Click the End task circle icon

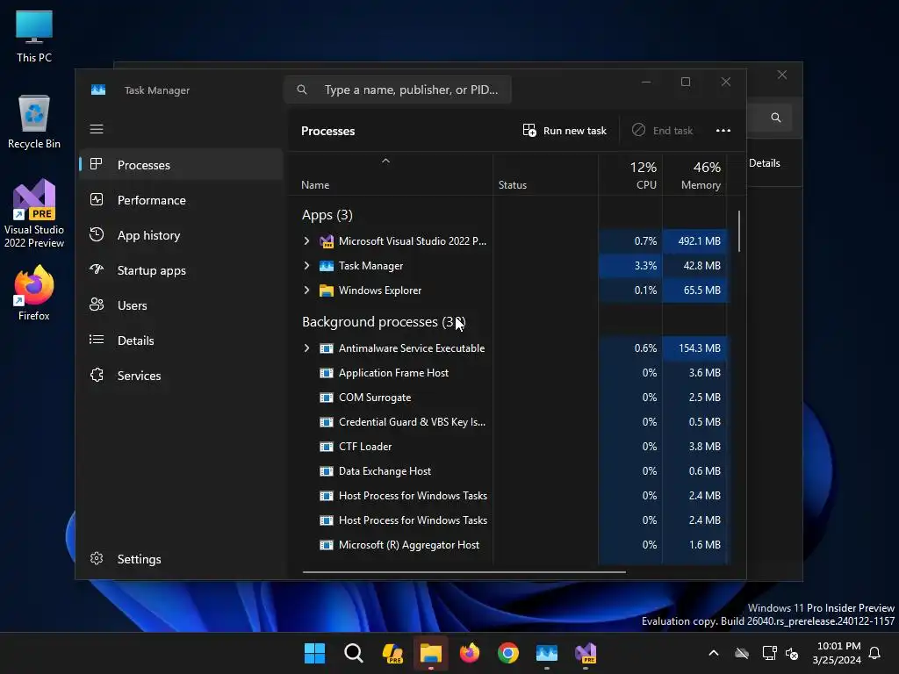pyautogui.click(x=638, y=130)
